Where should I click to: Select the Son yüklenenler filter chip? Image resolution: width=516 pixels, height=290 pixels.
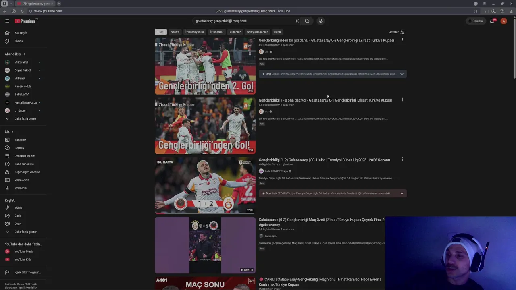pyautogui.click(x=257, y=32)
